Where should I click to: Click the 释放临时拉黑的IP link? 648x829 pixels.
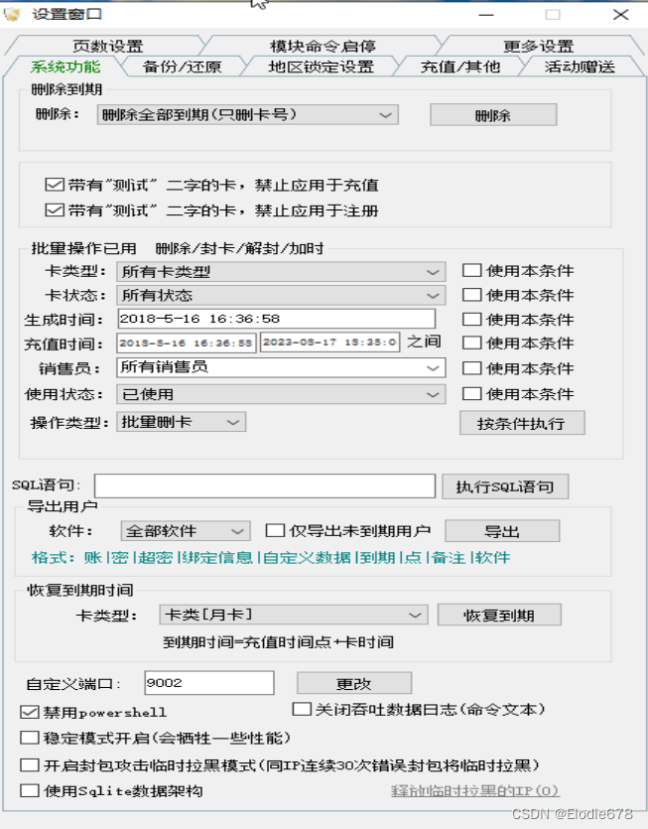click(x=474, y=791)
